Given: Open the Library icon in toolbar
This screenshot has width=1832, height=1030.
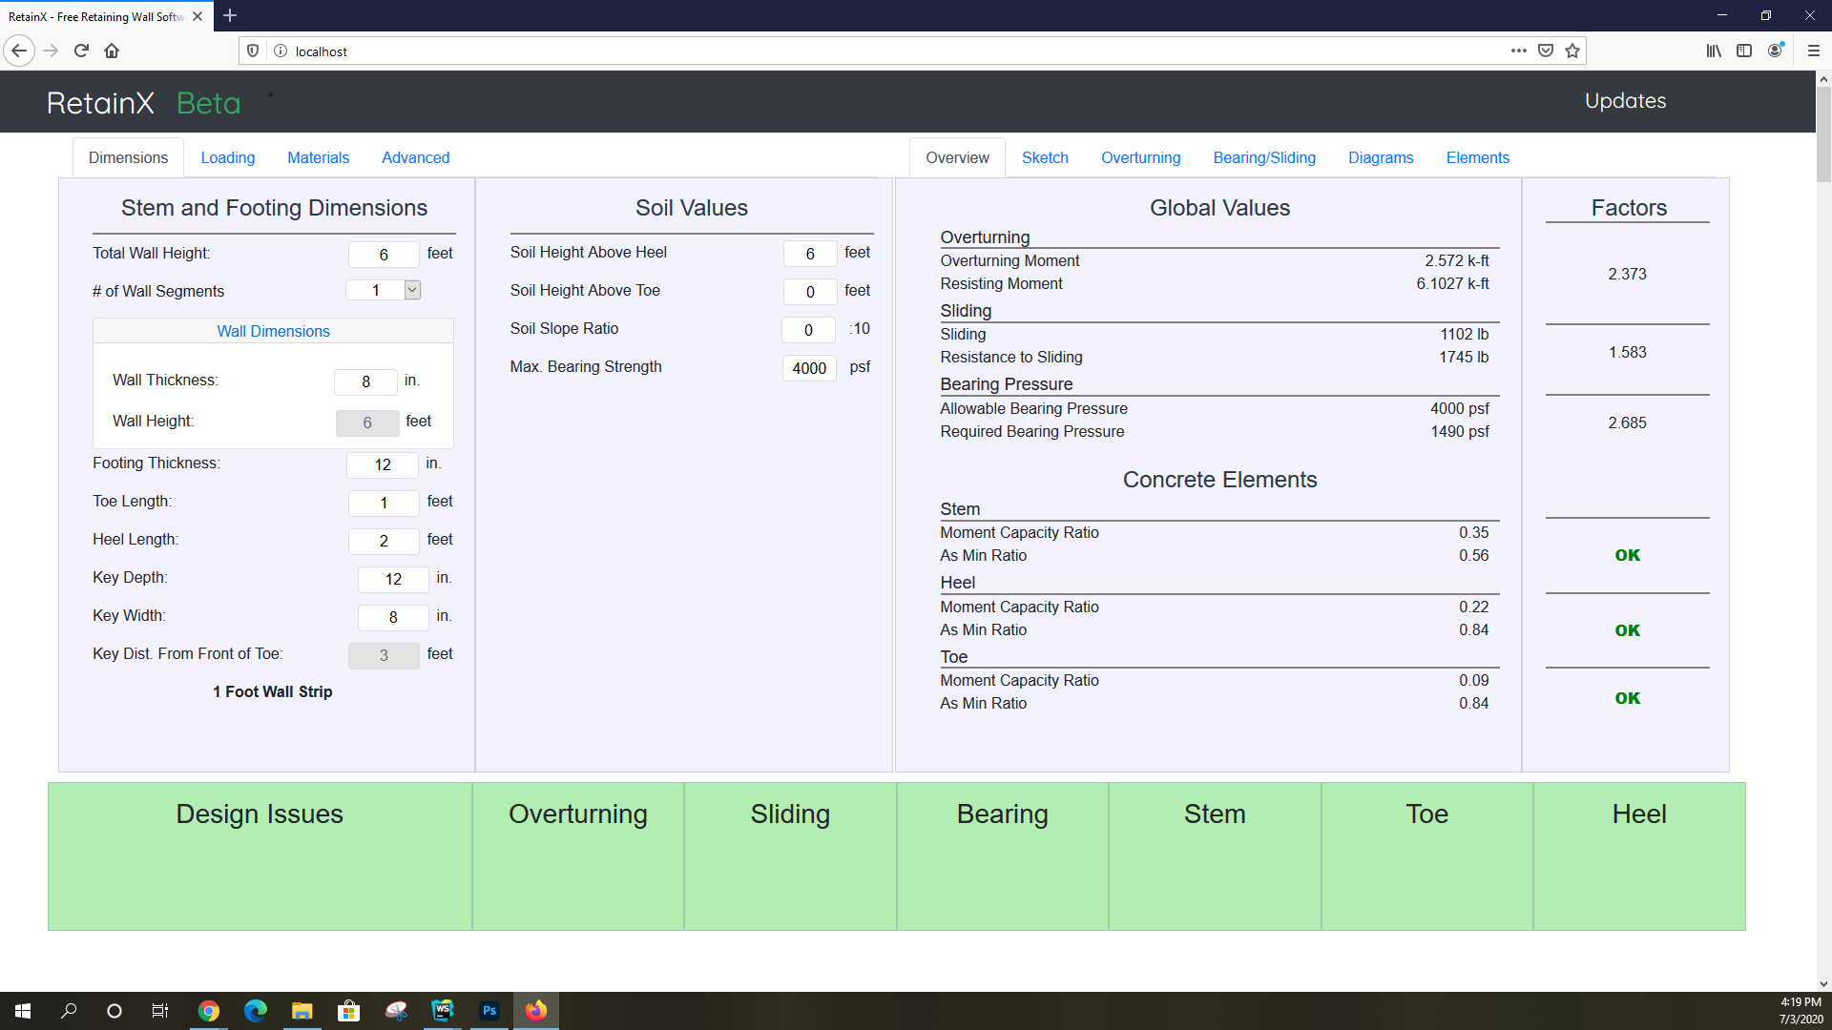Looking at the screenshot, I should click(1714, 51).
